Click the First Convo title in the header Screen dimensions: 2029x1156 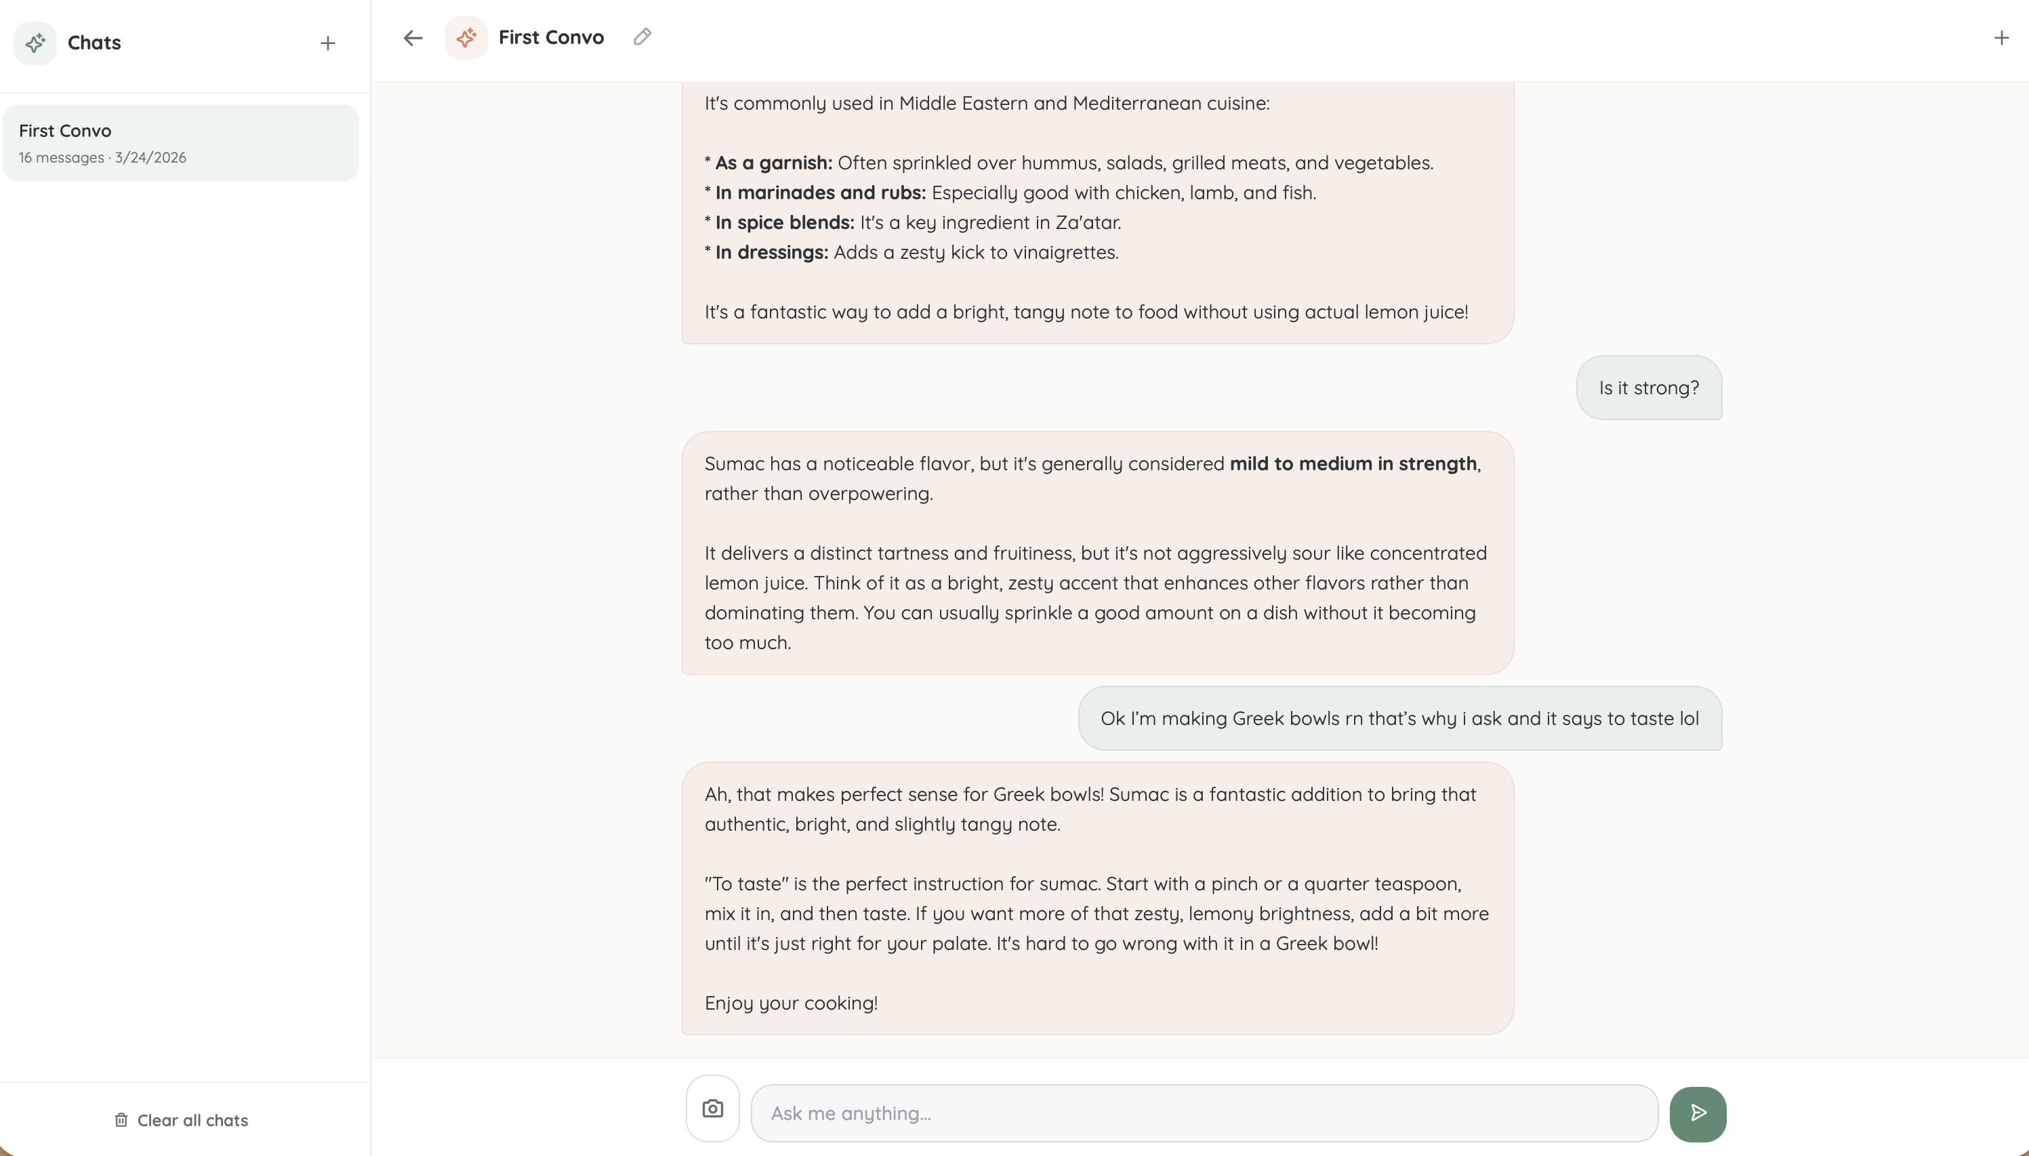click(x=551, y=37)
